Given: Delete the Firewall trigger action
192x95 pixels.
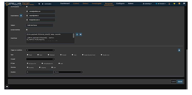Looking at the screenshot, I should tap(179, 50).
